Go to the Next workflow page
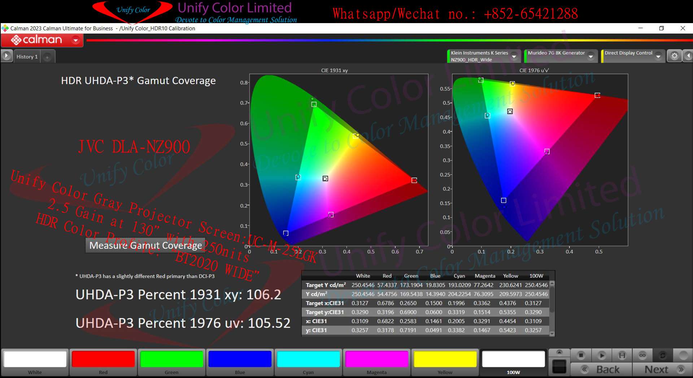 coord(663,369)
